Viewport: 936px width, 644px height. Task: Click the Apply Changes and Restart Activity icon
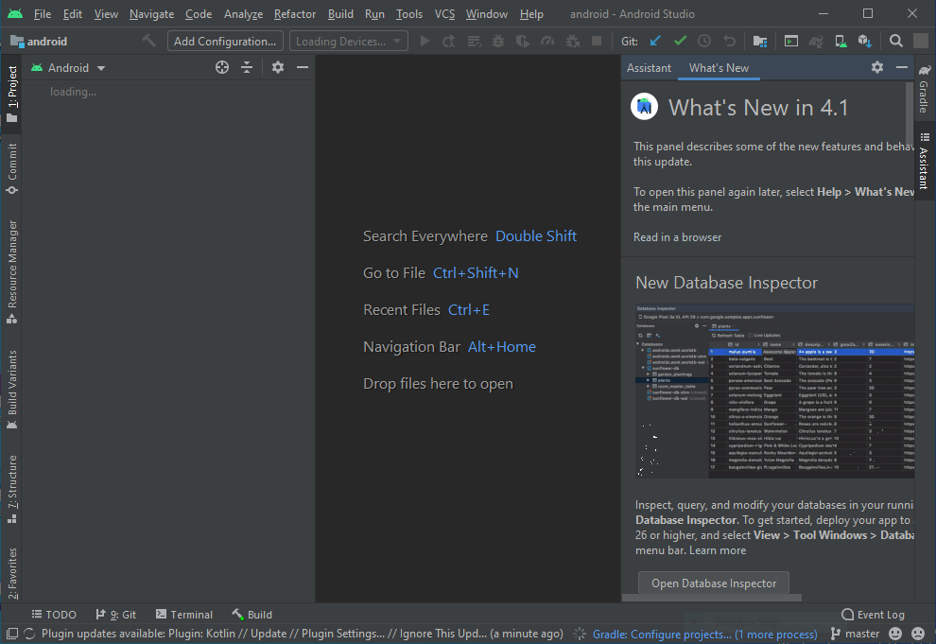pos(449,42)
